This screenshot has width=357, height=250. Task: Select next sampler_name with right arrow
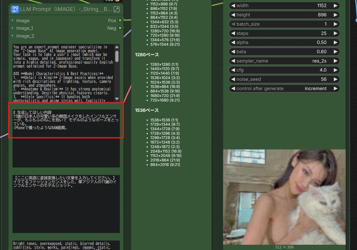[x=336, y=61]
